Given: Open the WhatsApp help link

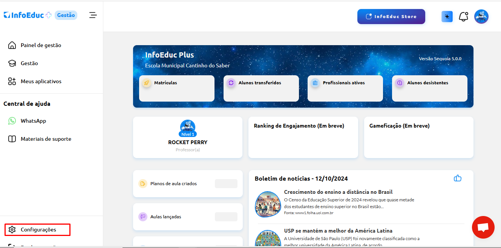Looking at the screenshot, I should [33, 121].
